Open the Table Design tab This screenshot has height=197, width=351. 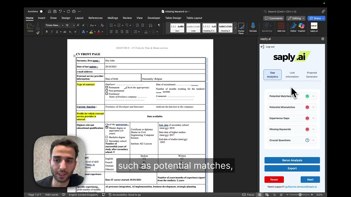(x=173, y=18)
